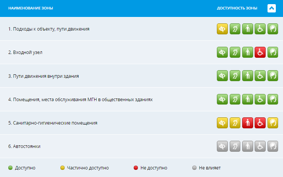This screenshot has height=177, width=283.
Task: Open the Входной узел zone row
Action: coord(141,52)
